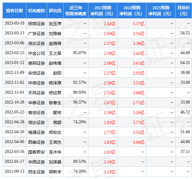Click the 研究员 column header

click(x=55, y=11)
